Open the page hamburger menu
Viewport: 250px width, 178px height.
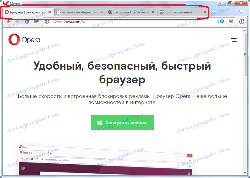(x=234, y=40)
